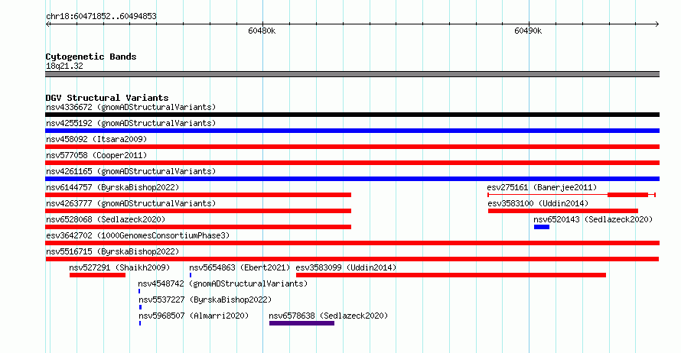Click the red nsv5516715 variant bar
This screenshot has width=681, height=353.
(x=352, y=259)
